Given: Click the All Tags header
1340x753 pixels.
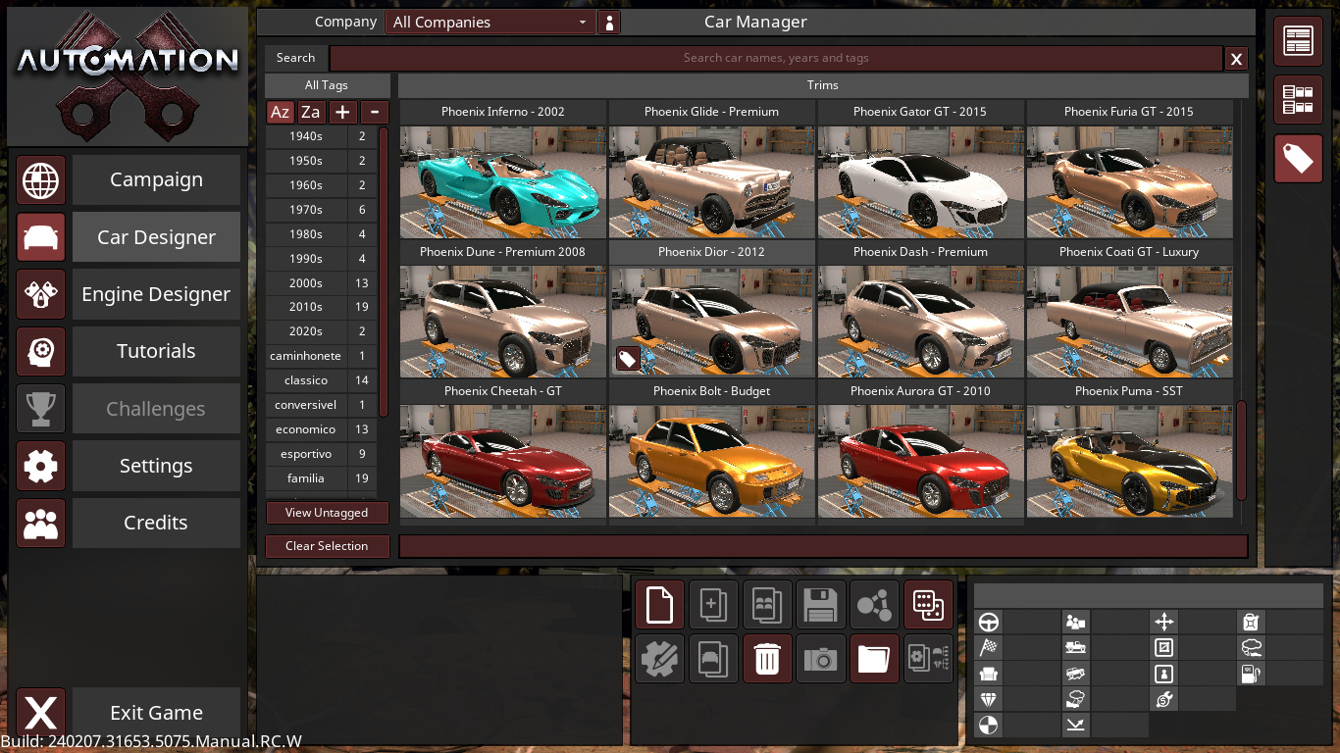Looking at the screenshot, I should click(x=327, y=85).
